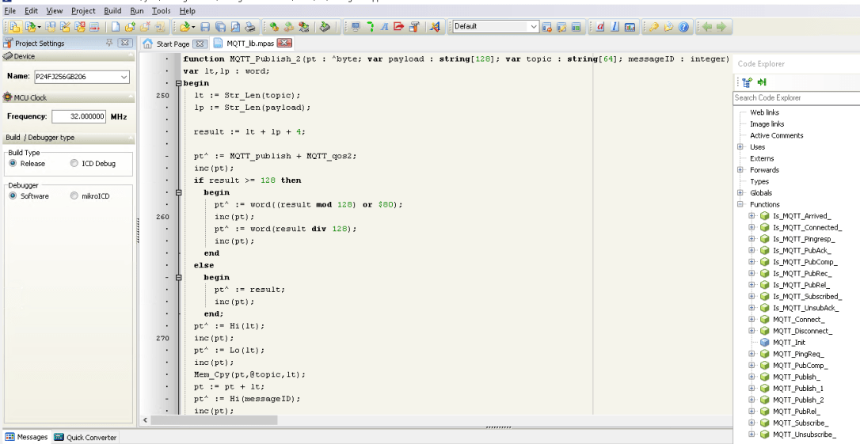Click the green back arrow icon
The height and width of the screenshot is (444, 860).
(707, 26)
